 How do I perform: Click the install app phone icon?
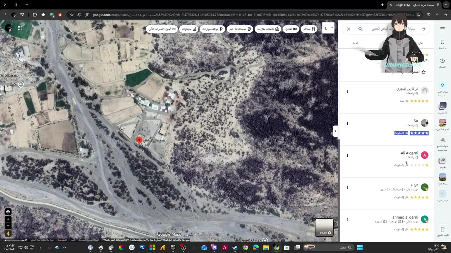pyautogui.click(x=443, y=229)
